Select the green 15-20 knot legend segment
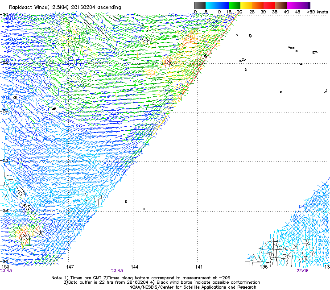This screenshot has width=330, height=290. [235, 5]
